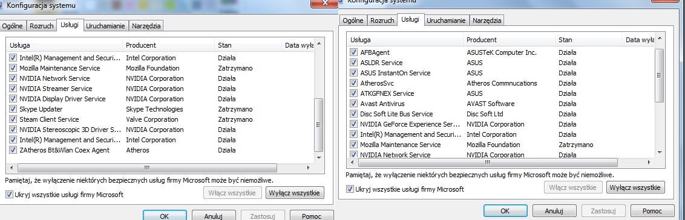
Task: Click 'Wyłącz wszystkie' in window listing AFBAgent
Action: point(635,187)
